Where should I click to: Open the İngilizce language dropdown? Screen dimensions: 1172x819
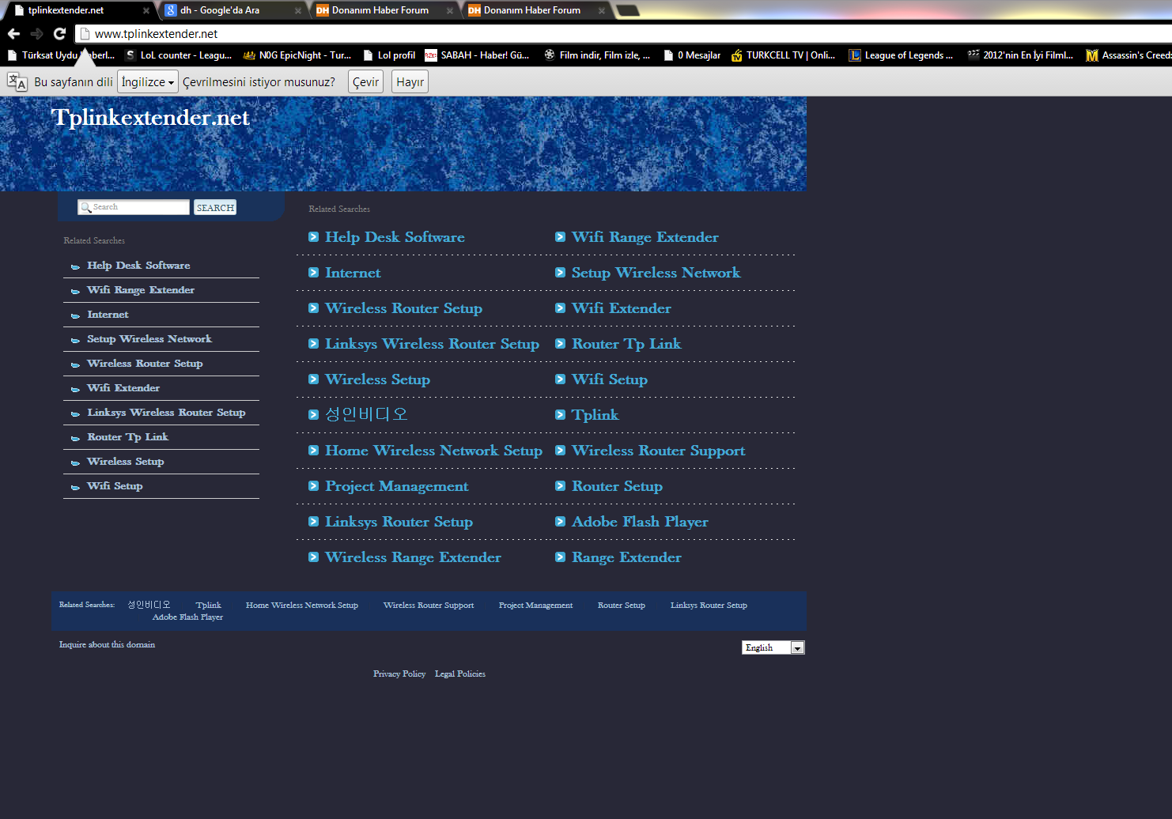click(147, 81)
